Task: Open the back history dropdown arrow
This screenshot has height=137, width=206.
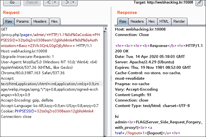Action: (x=55, y=3)
